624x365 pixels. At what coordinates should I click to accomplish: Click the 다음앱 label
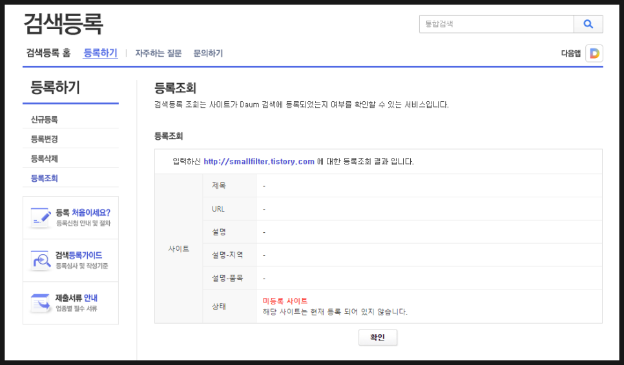click(570, 54)
